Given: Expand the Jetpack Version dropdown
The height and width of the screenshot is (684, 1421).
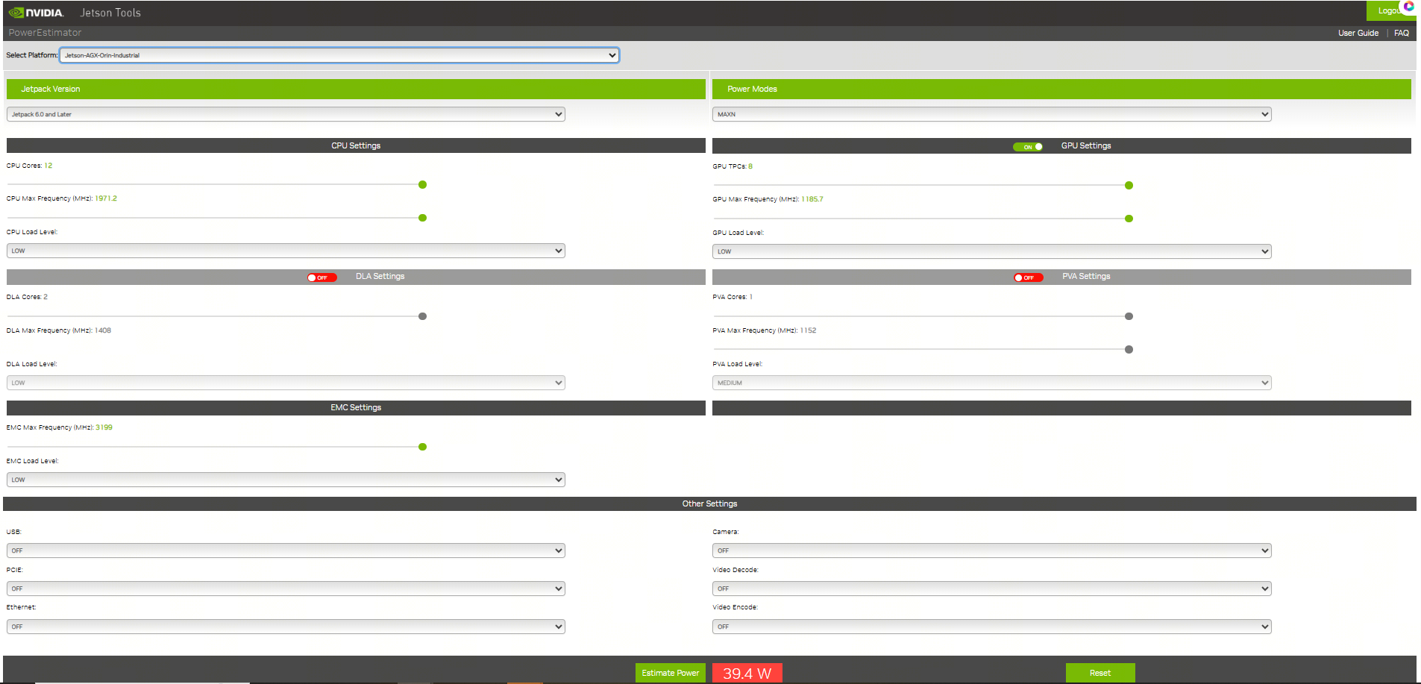Looking at the screenshot, I should (286, 114).
